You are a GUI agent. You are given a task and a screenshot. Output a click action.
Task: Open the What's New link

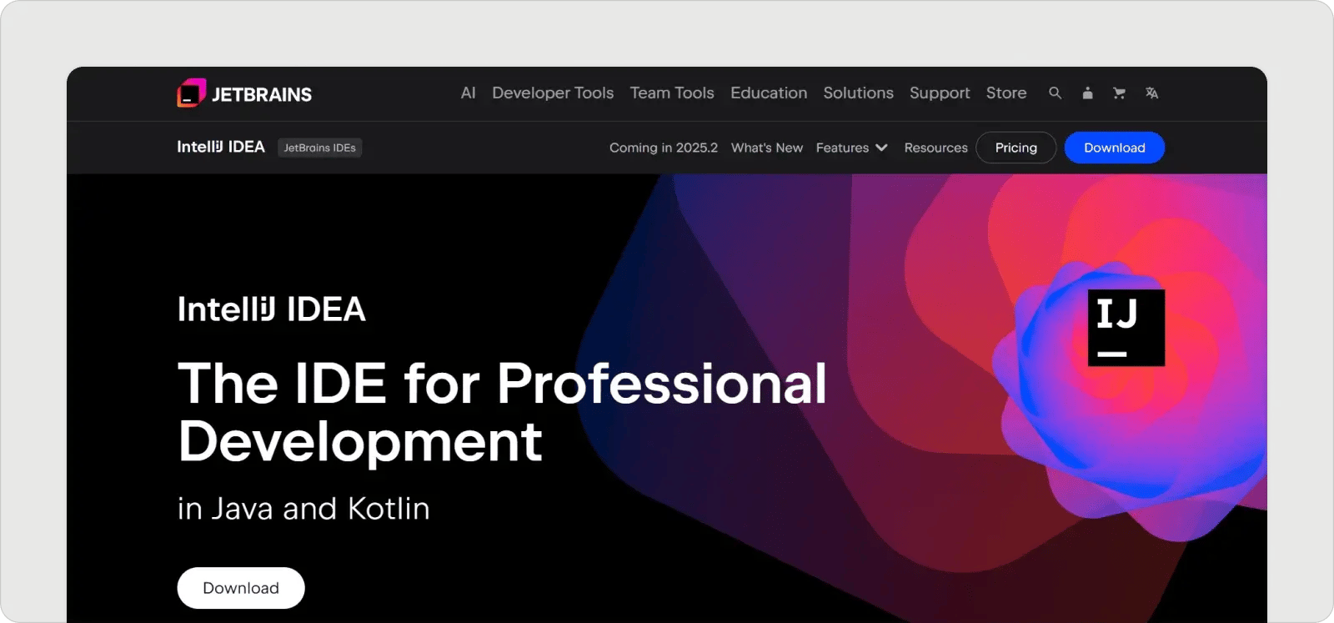(x=767, y=148)
